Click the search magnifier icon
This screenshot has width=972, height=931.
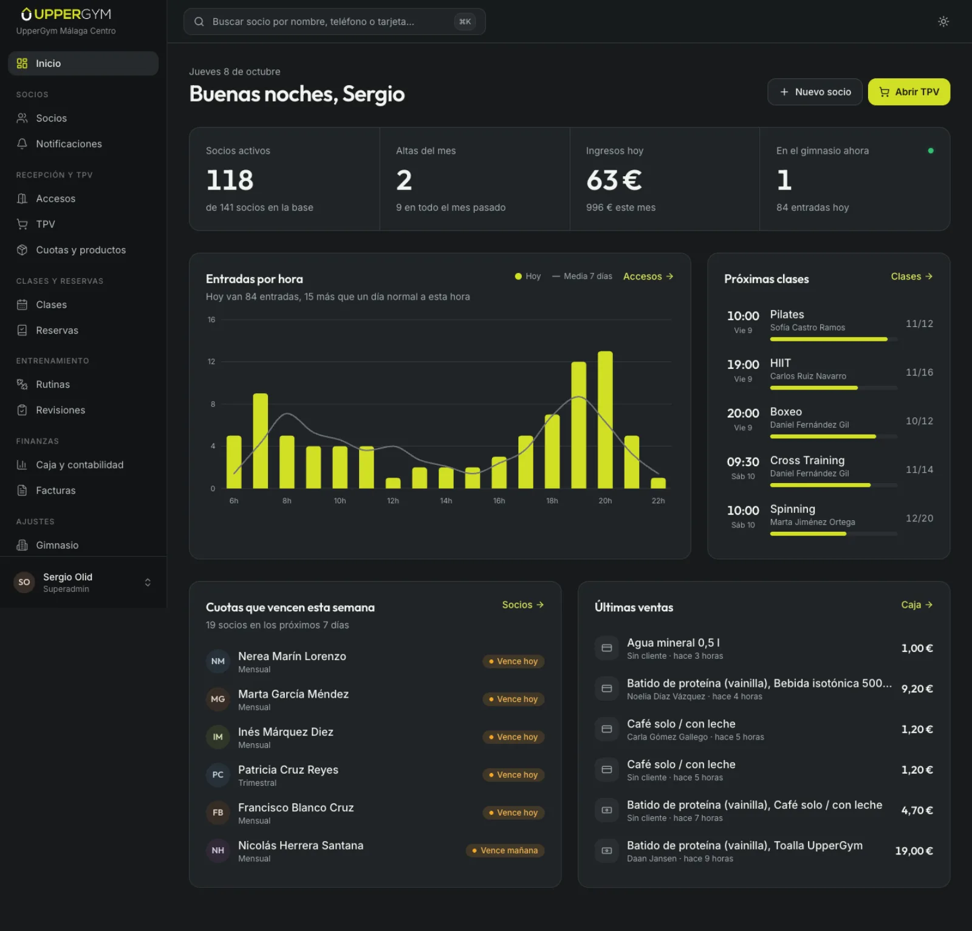point(199,21)
